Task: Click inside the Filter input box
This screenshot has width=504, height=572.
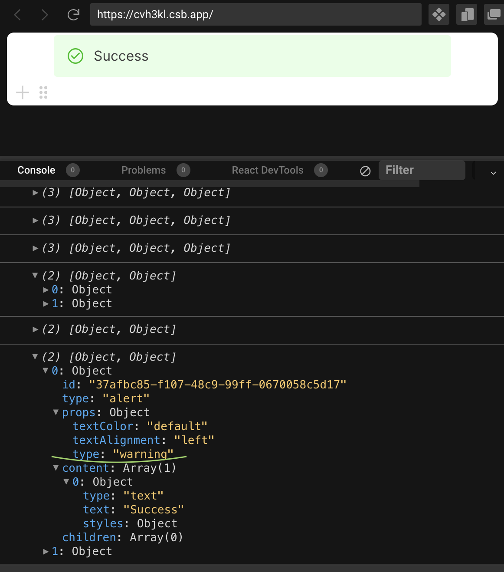Action: [422, 170]
